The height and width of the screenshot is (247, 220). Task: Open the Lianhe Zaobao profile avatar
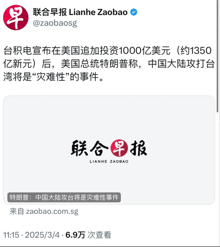(x=16, y=18)
